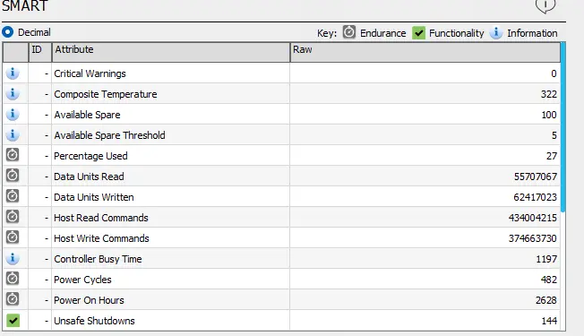Screen dimensions: 584x336
Task: Click endurance icon beside Data Units Written
Action: pyautogui.click(x=13, y=195)
